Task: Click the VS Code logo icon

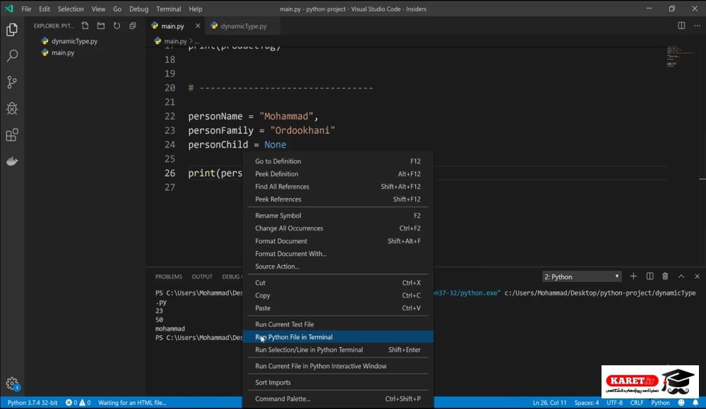Action: pos(9,8)
